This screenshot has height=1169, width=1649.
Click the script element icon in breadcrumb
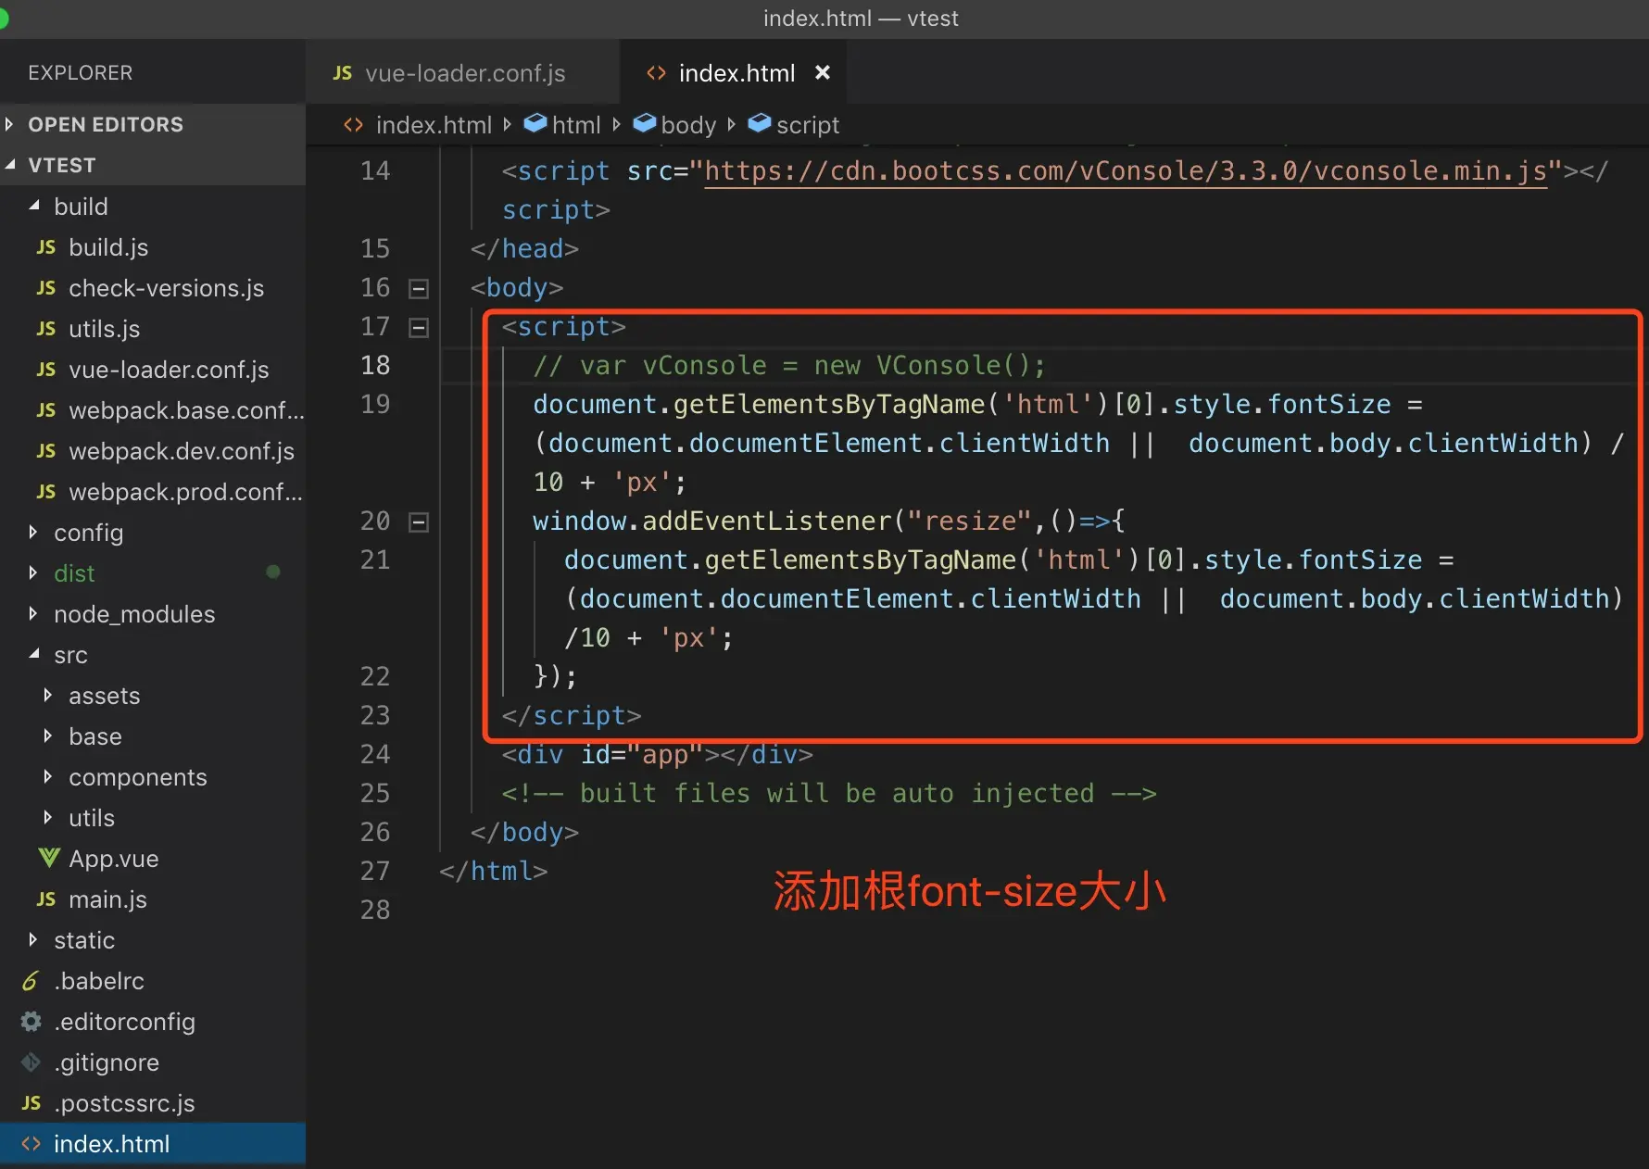tap(759, 123)
